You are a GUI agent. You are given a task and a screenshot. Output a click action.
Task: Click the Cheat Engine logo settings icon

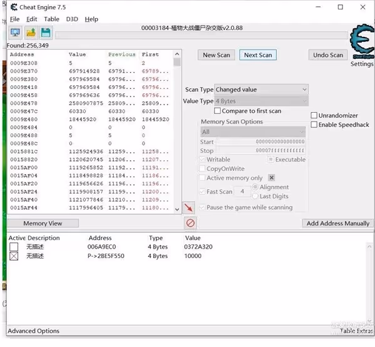[x=362, y=41]
